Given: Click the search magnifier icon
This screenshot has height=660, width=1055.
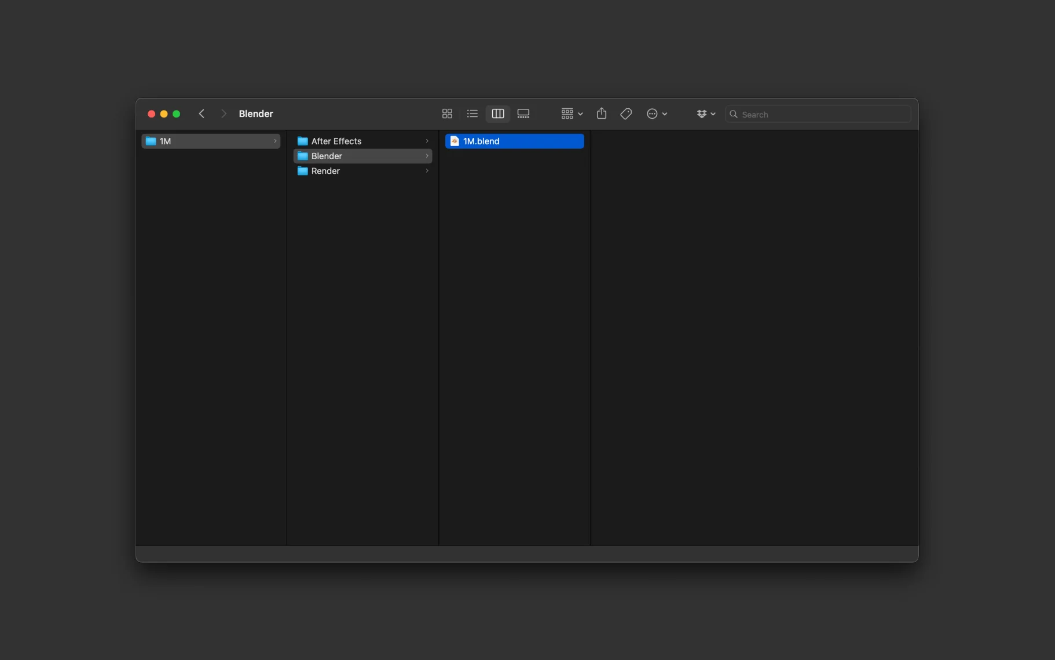Looking at the screenshot, I should 734,114.
